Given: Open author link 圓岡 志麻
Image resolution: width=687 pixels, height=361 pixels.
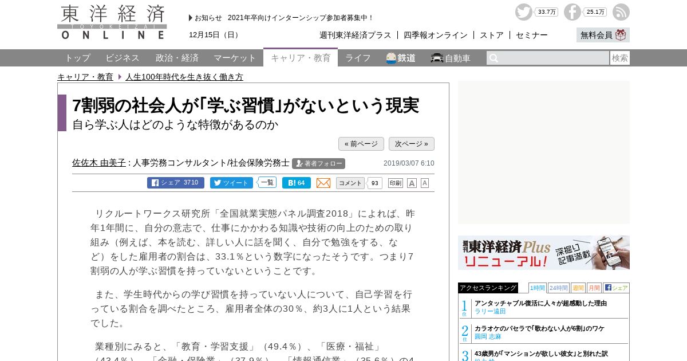Looking at the screenshot, I should click(x=488, y=336).
